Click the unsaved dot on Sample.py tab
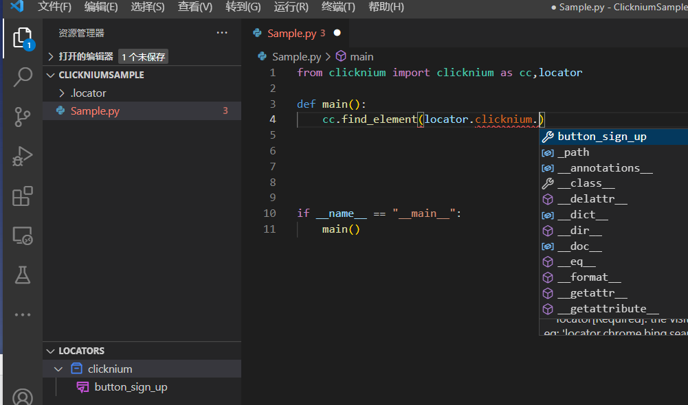Screen dimensions: 688x405 pos(337,32)
